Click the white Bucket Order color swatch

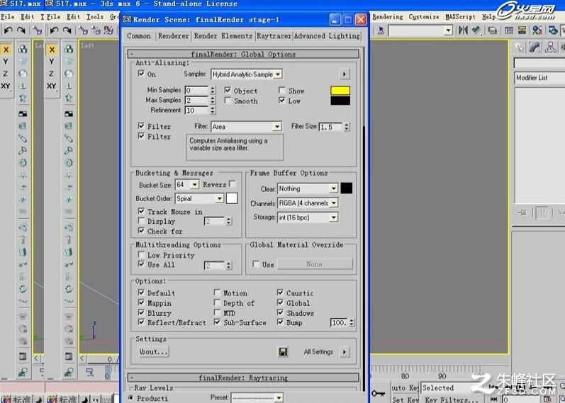click(x=232, y=198)
